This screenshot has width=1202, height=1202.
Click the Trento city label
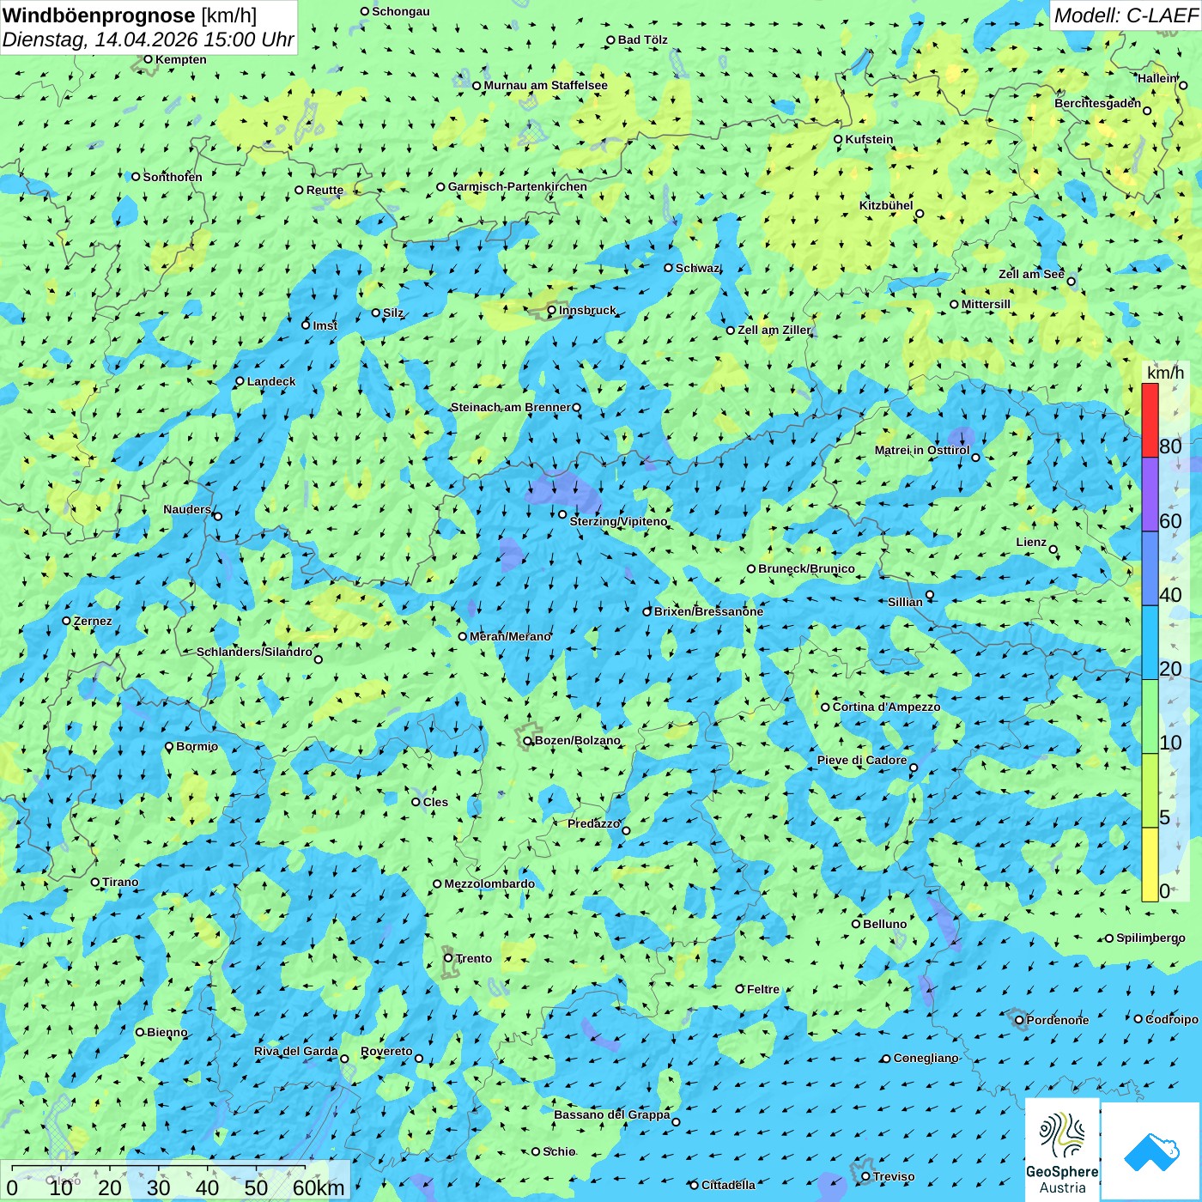tap(474, 958)
